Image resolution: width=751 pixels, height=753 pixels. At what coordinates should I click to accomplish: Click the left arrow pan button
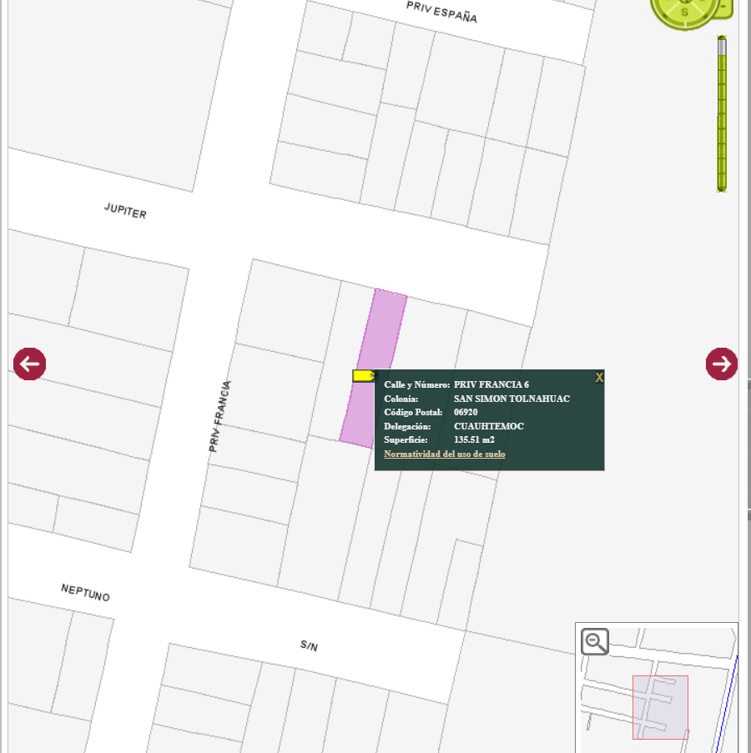(30, 364)
